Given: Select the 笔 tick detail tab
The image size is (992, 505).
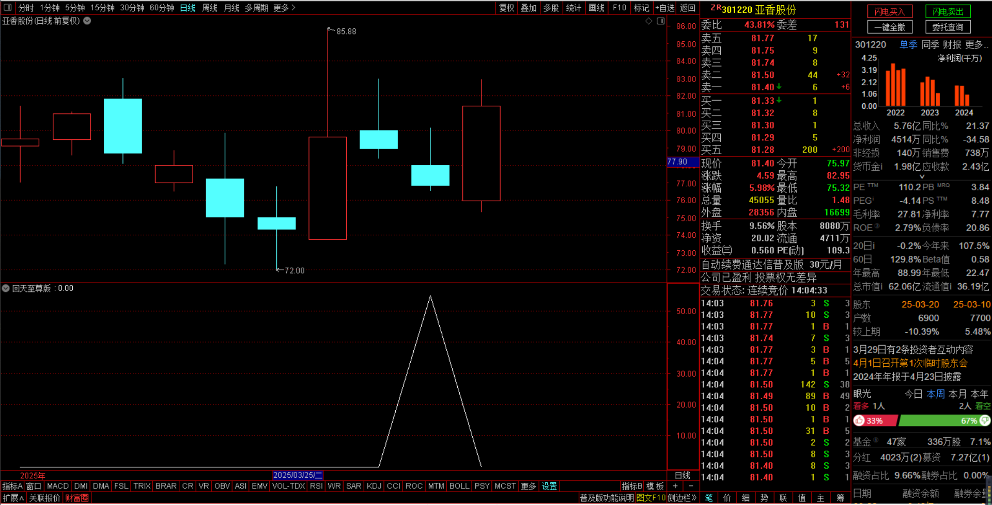Looking at the screenshot, I should [x=709, y=498].
